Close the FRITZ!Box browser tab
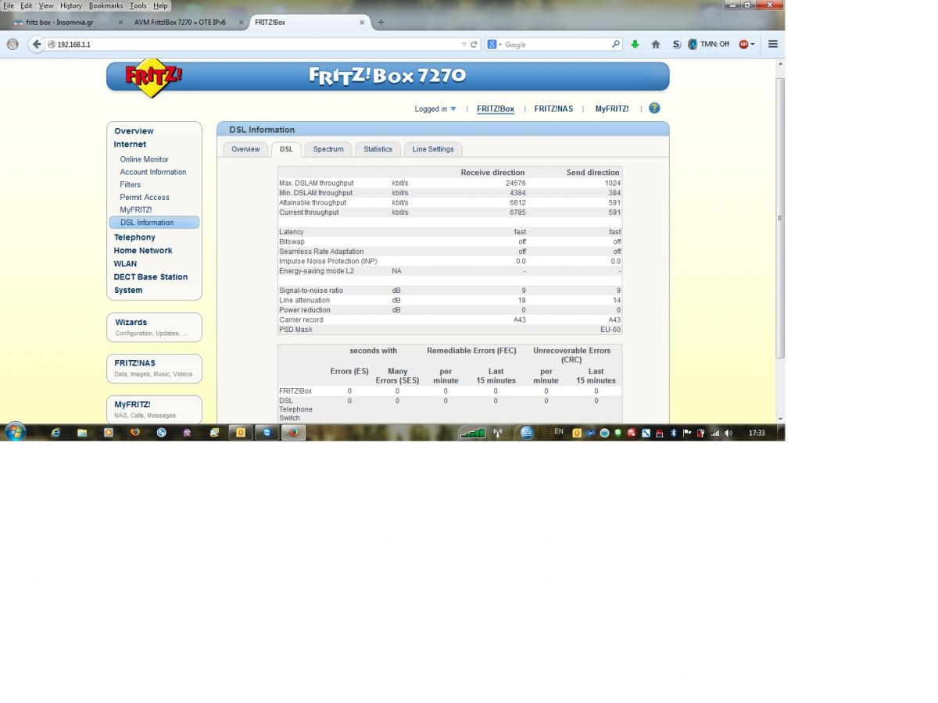The height and width of the screenshot is (703, 938). (362, 23)
